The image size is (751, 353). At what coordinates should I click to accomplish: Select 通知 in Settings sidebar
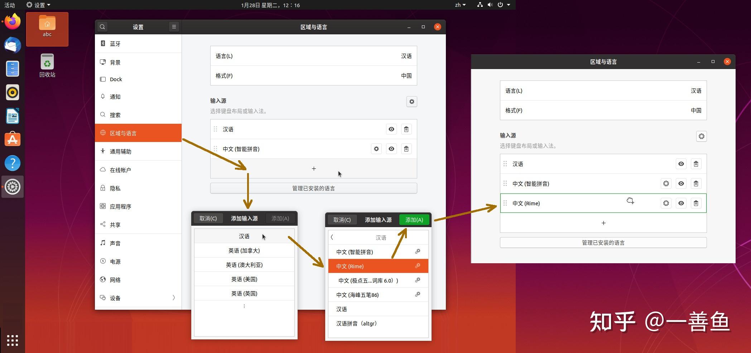click(138, 97)
